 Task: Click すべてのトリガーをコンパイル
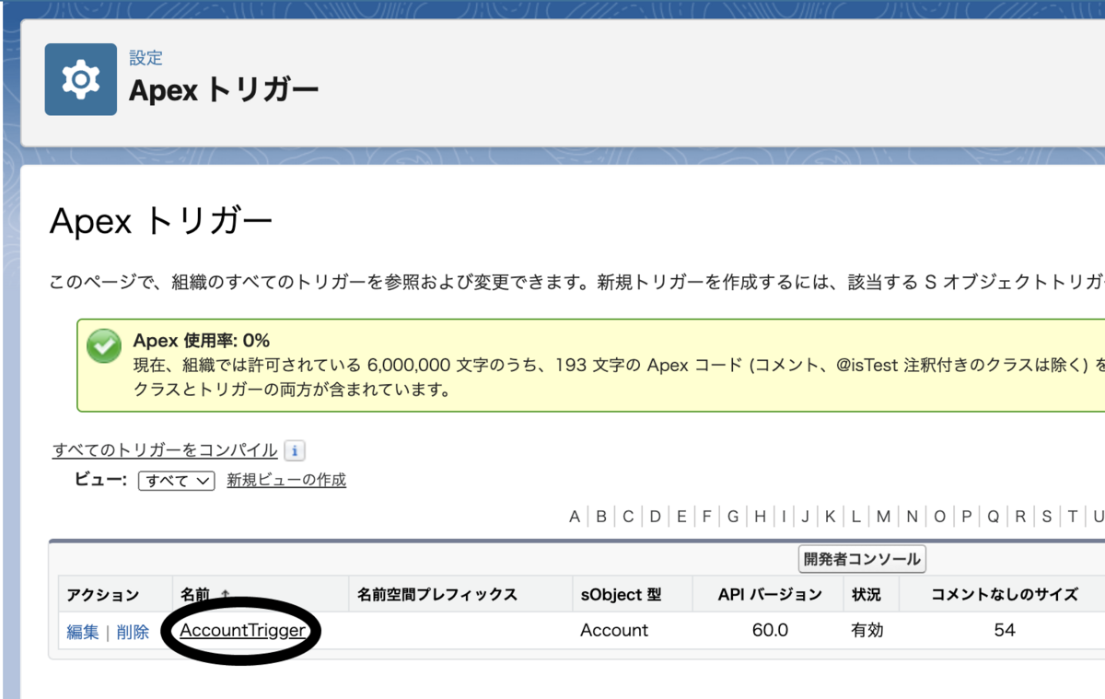[x=162, y=449]
